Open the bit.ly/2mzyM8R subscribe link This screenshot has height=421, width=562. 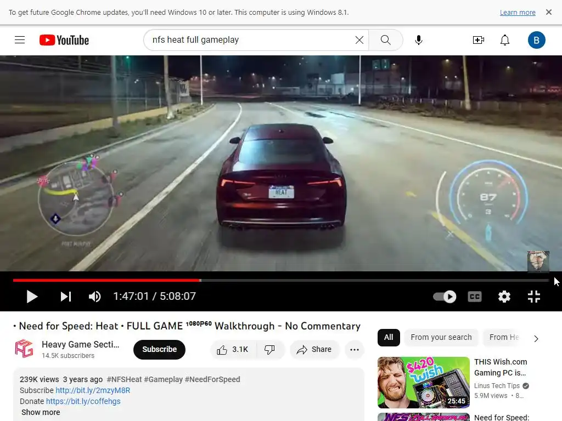93,390
